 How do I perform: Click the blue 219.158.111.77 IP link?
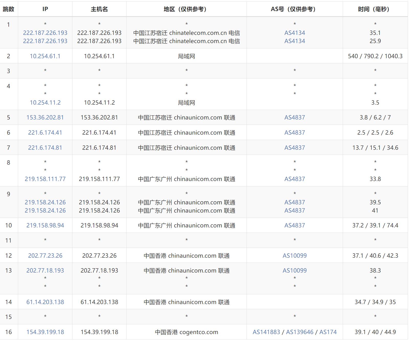(45, 179)
